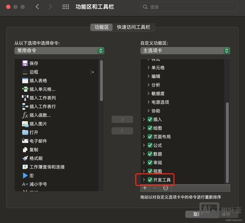The height and width of the screenshot is (223, 245).
Task: Toggle the Page Layout (页面布局) checkbox
Action: click(x=150, y=136)
